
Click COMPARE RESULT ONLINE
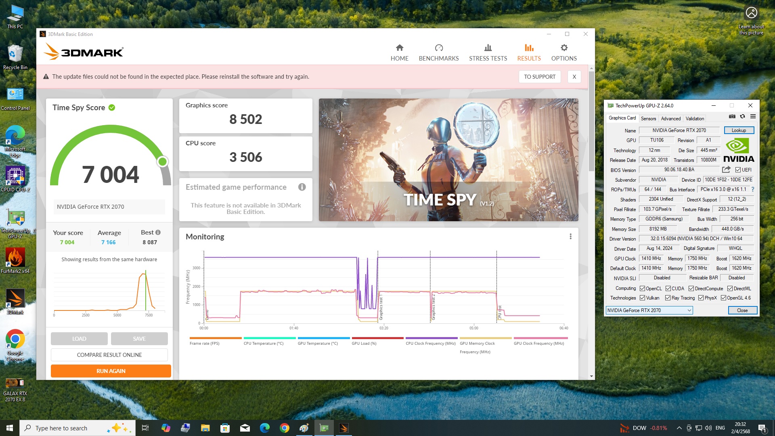[109, 355]
